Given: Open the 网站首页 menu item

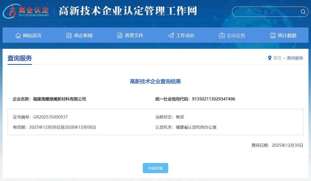Looking at the screenshot, I should coord(32,36).
